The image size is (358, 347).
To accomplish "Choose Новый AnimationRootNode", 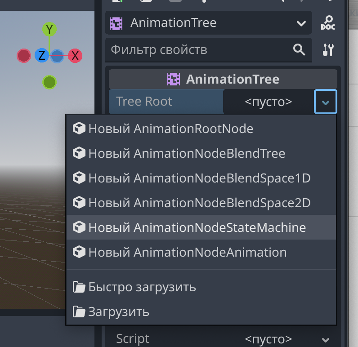I will coord(201,129).
